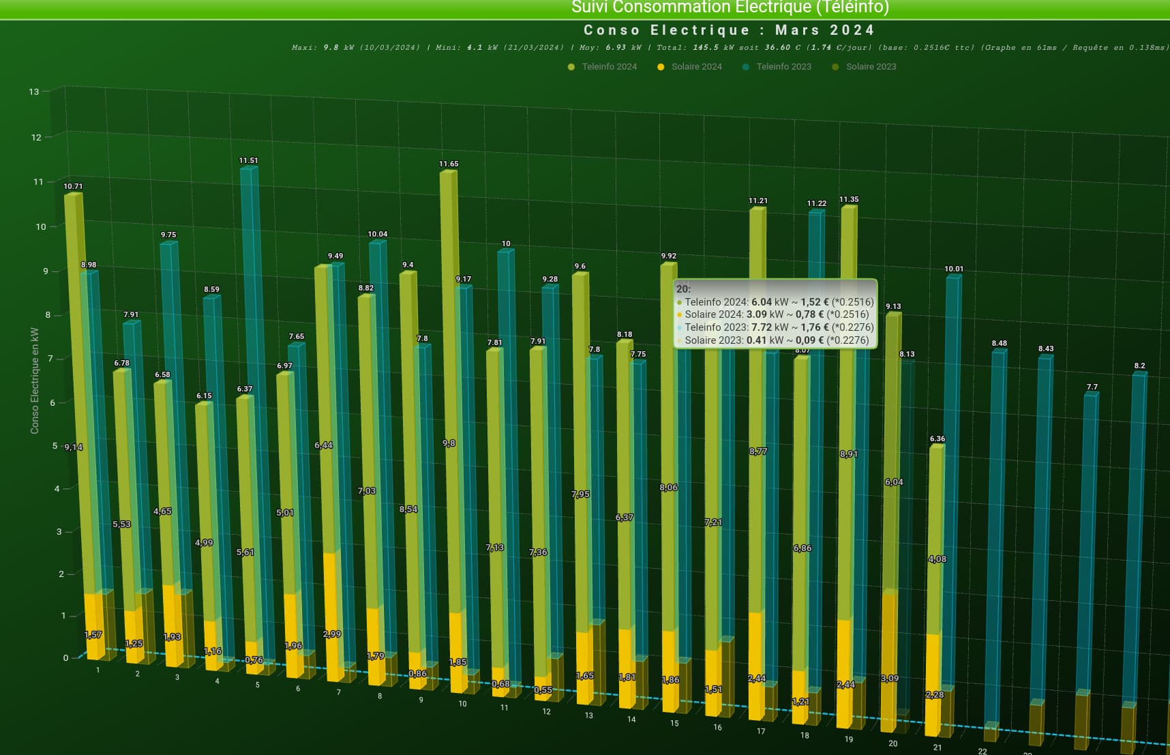Image resolution: width=1170 pixels, height=755 pixels.
Task: Click the '9.49' value label above day 7
Action: click(335, 256)
